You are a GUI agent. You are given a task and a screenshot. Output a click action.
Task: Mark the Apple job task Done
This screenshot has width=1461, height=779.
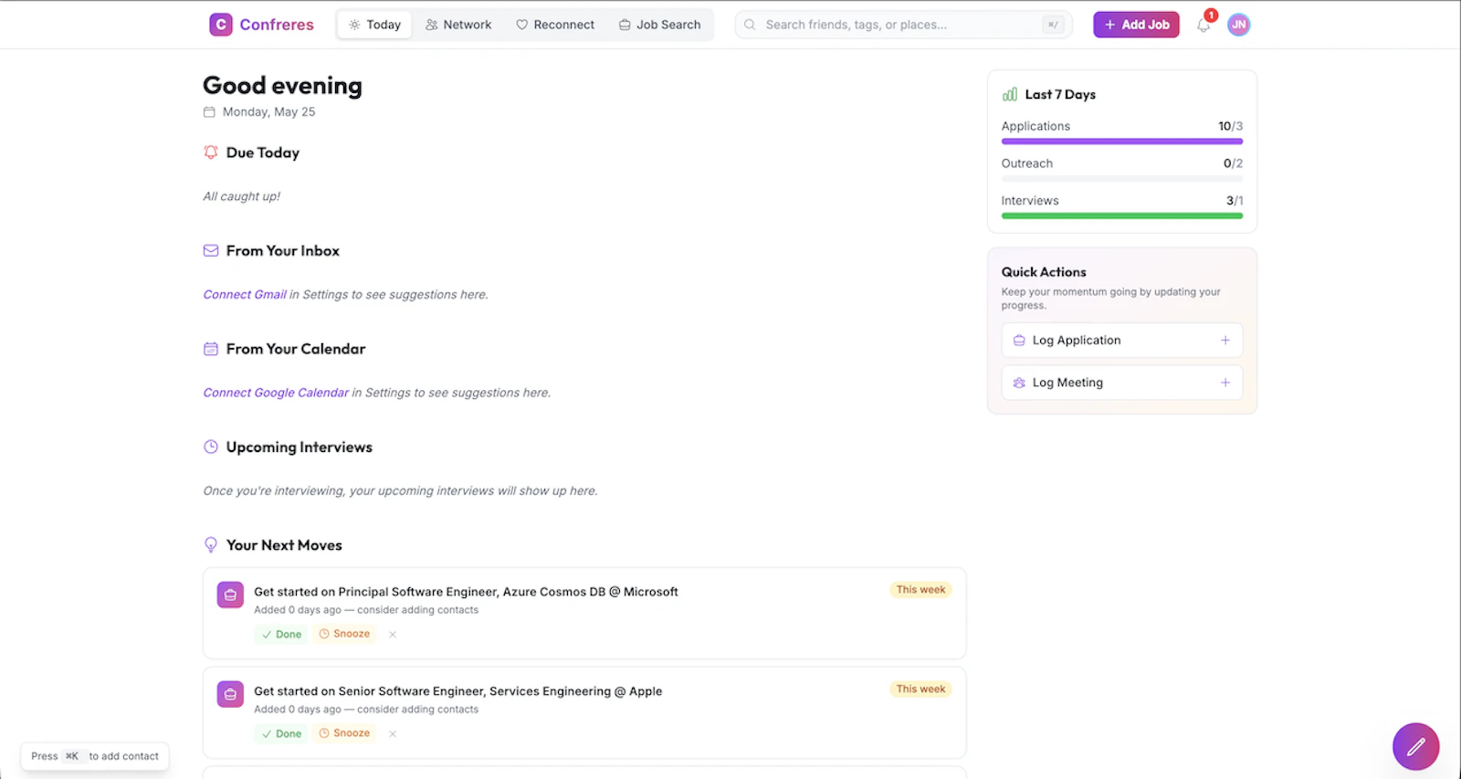(281, 733)
